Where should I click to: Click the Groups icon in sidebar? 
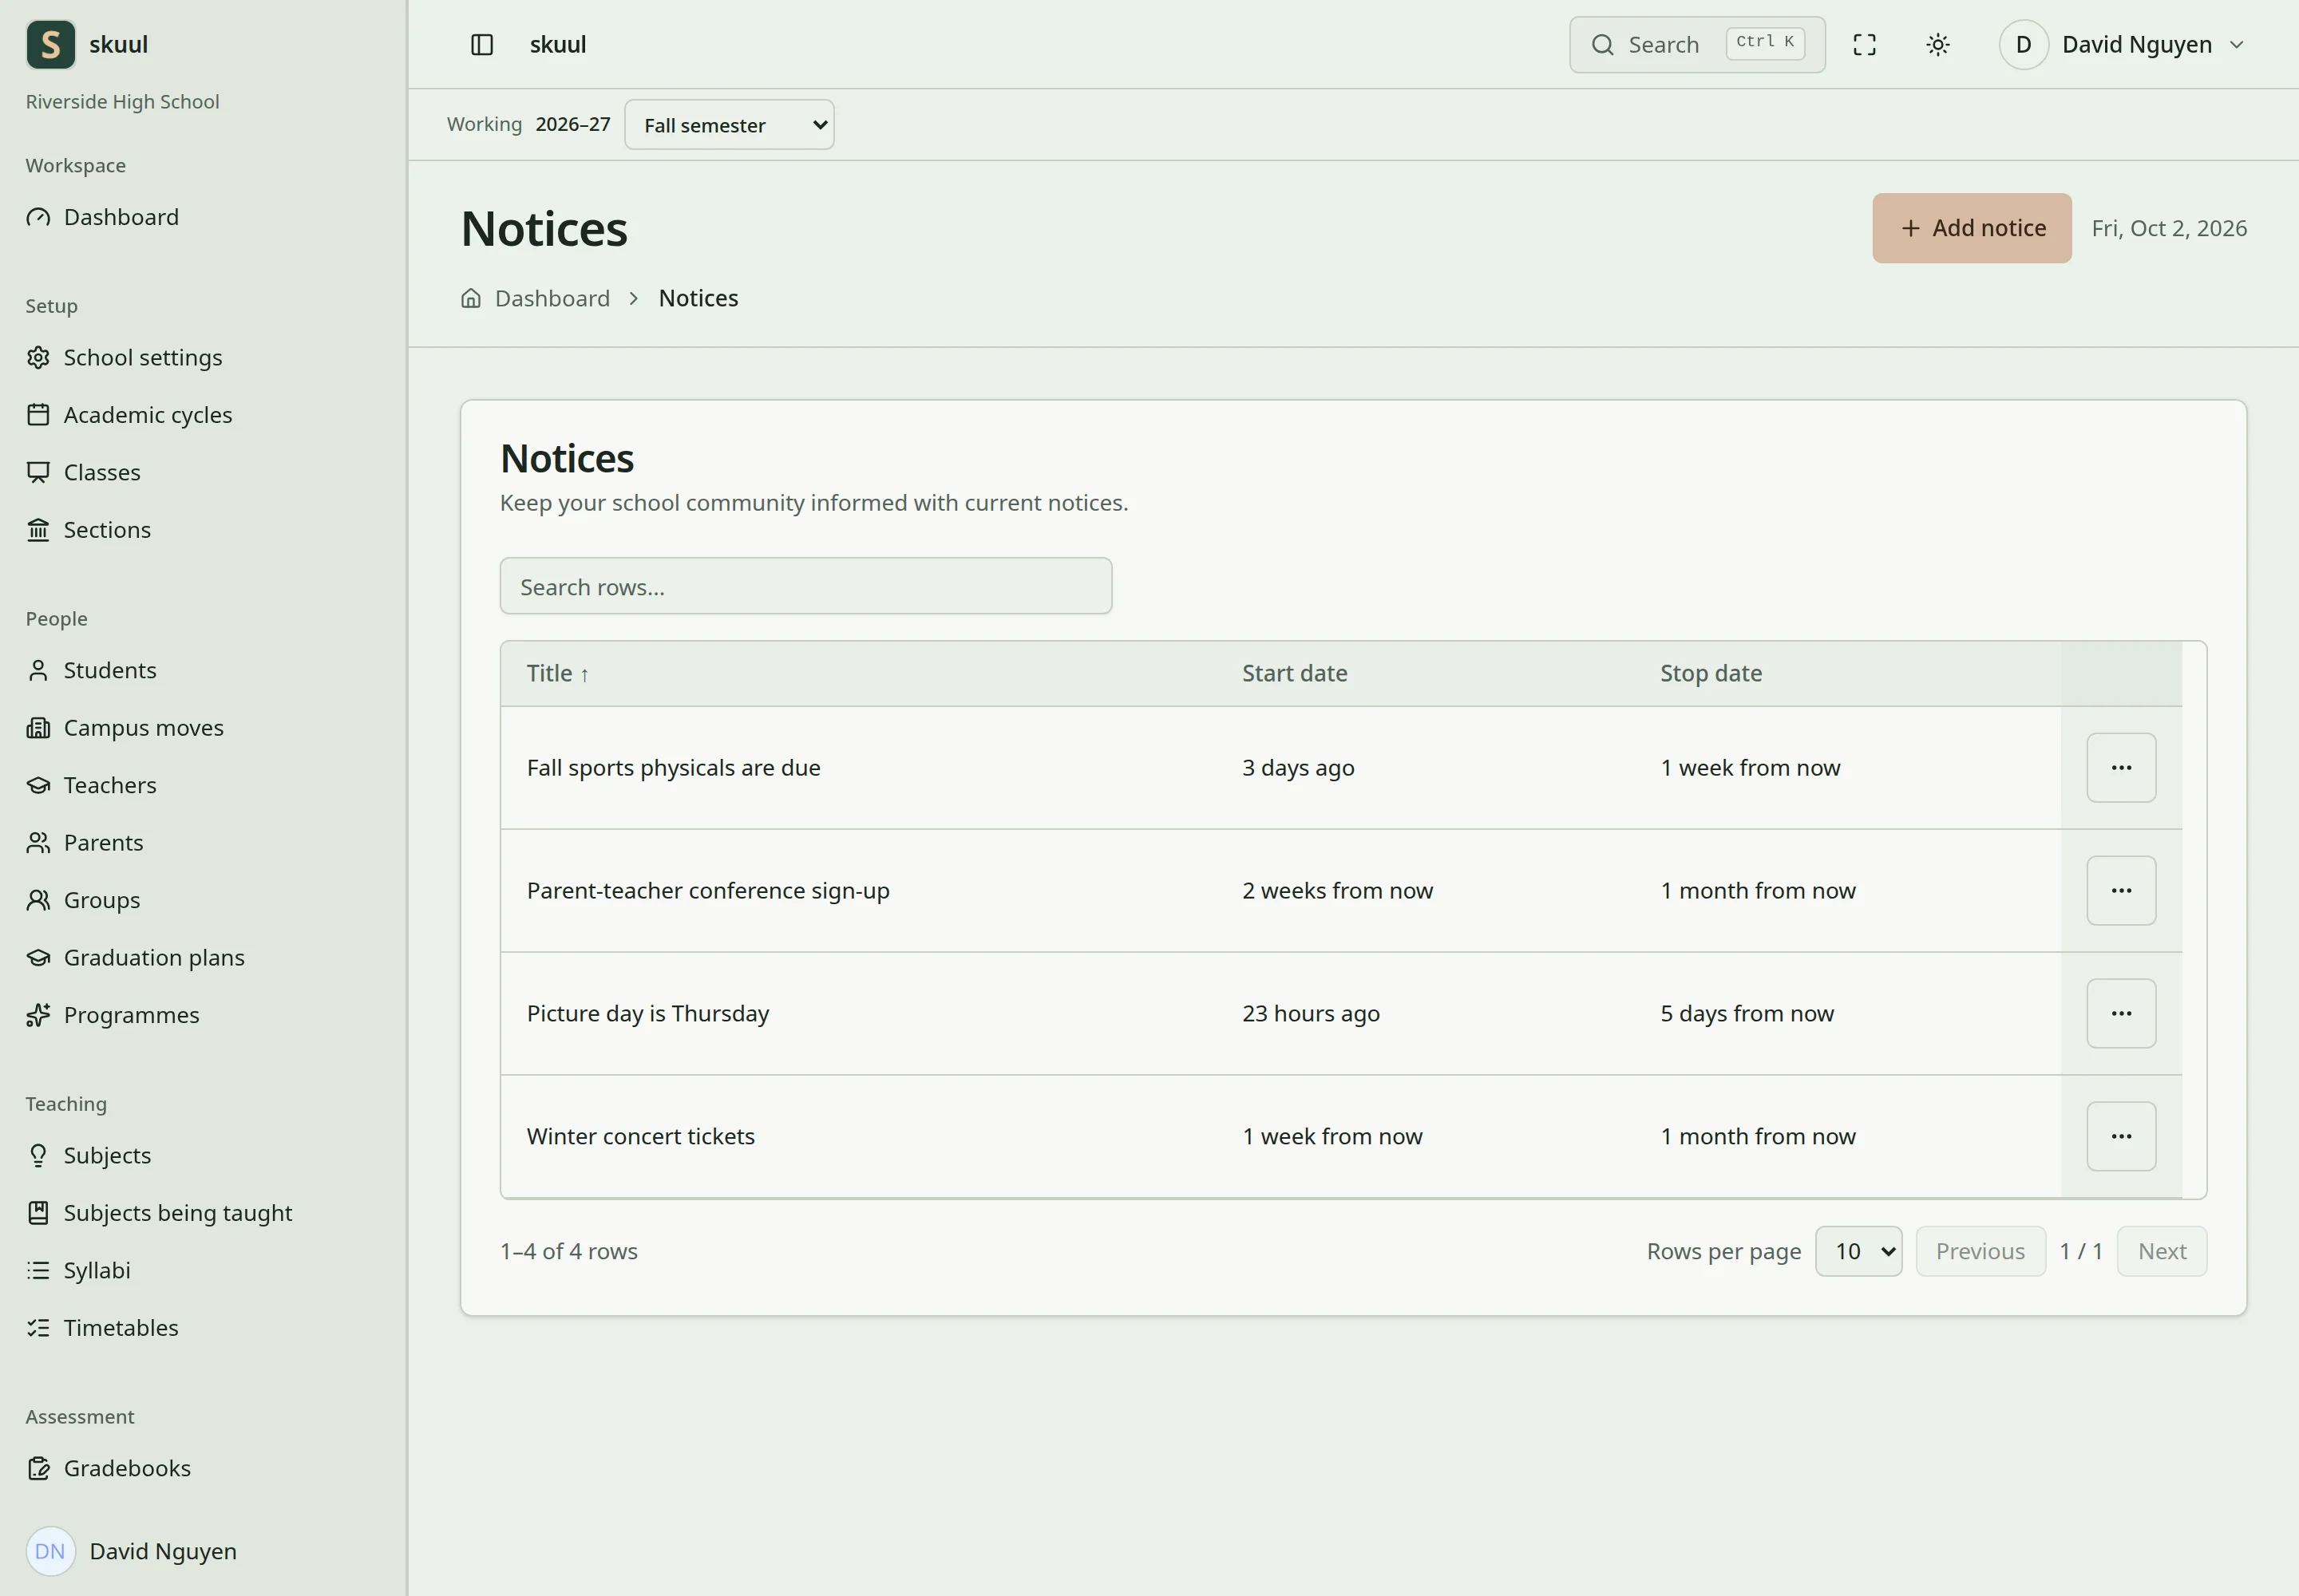pyautogui.click(x=38, y=900)
